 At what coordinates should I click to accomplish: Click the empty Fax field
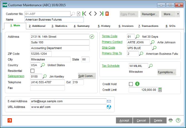48,88
